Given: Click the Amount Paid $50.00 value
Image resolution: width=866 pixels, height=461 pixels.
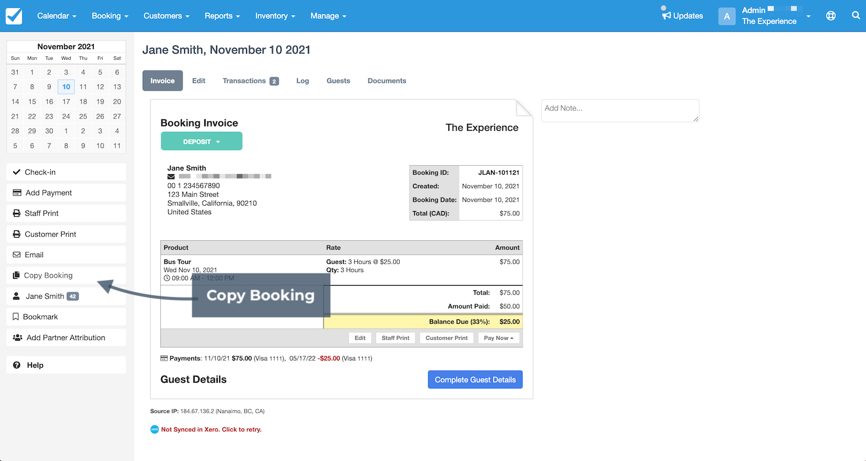Looking at the screenshot, I should point(509,307).
